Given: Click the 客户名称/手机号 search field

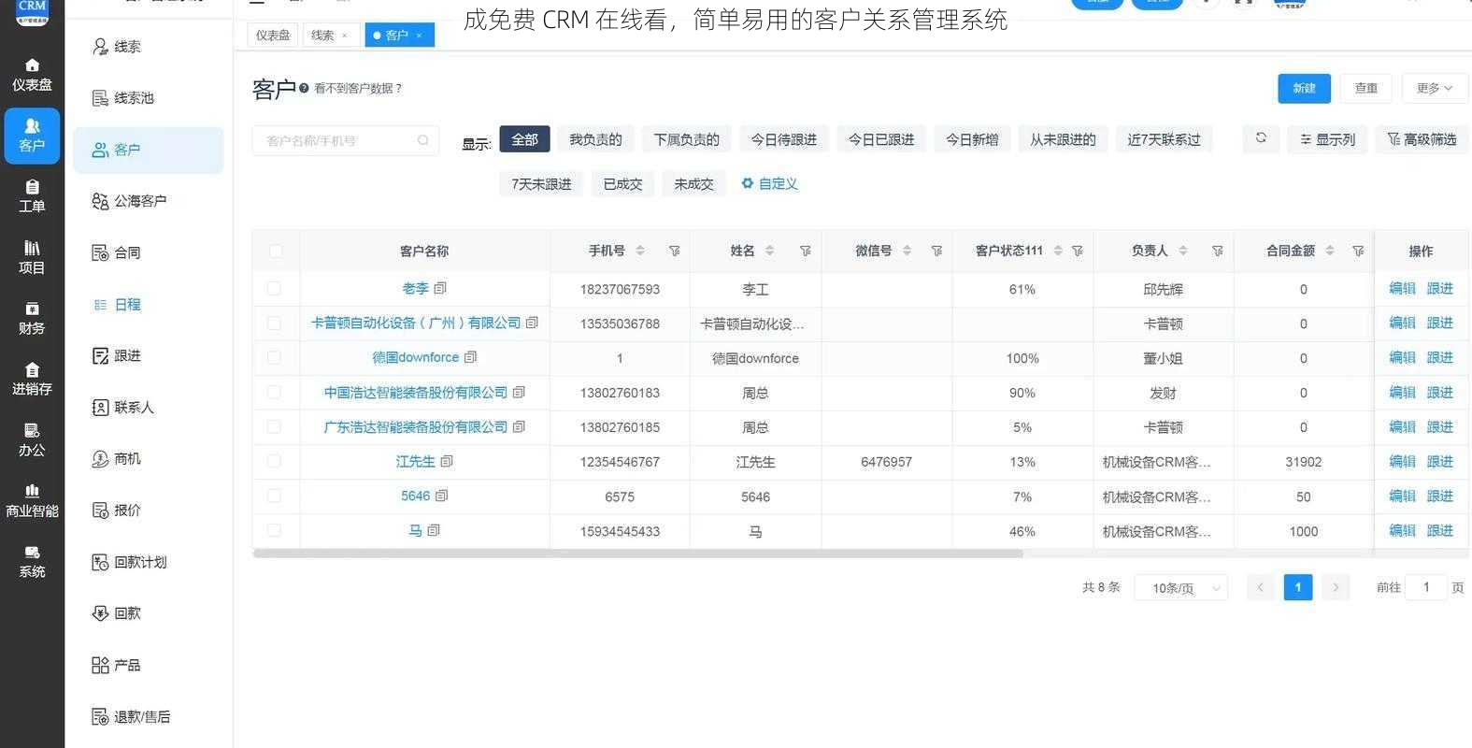Looking at the screenshot, I should pos(345,140).
